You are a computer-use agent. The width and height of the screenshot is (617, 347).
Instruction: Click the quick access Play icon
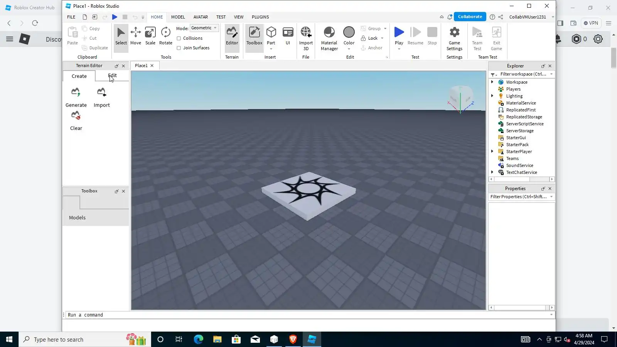pyautogui.click(x=115, y=17)
